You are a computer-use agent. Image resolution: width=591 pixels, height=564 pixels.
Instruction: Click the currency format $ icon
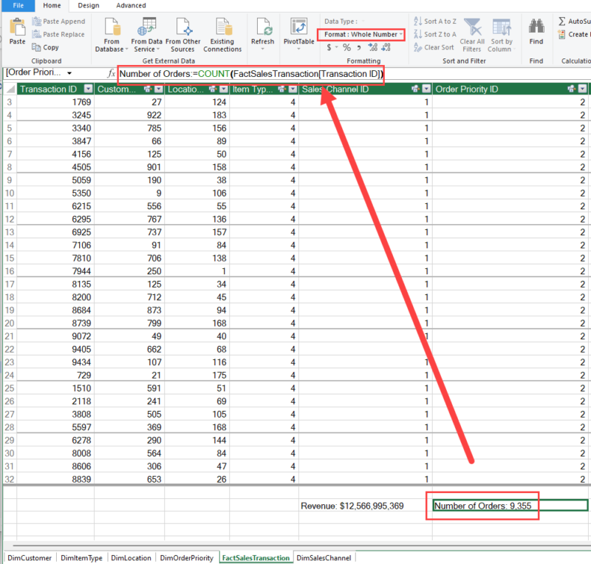[329, 47]
